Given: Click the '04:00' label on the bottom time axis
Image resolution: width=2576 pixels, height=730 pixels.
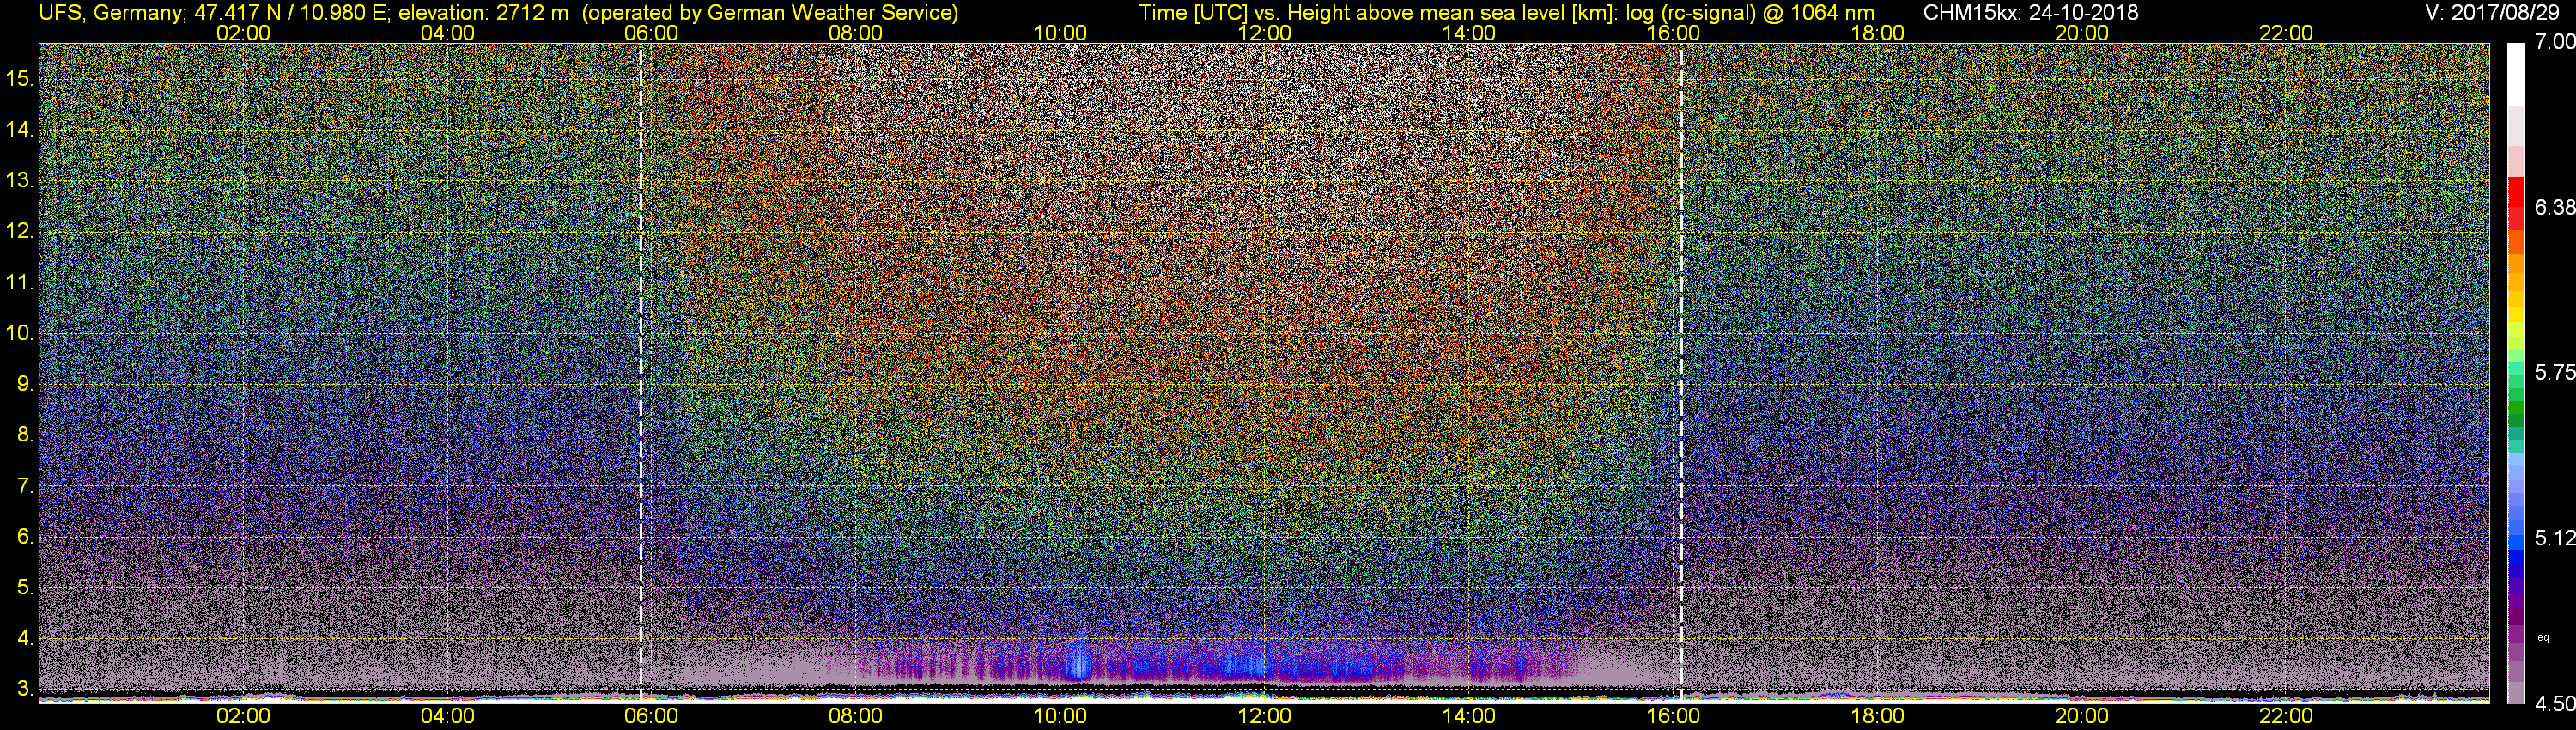Looking at the screenshot, I should (447, 716).
